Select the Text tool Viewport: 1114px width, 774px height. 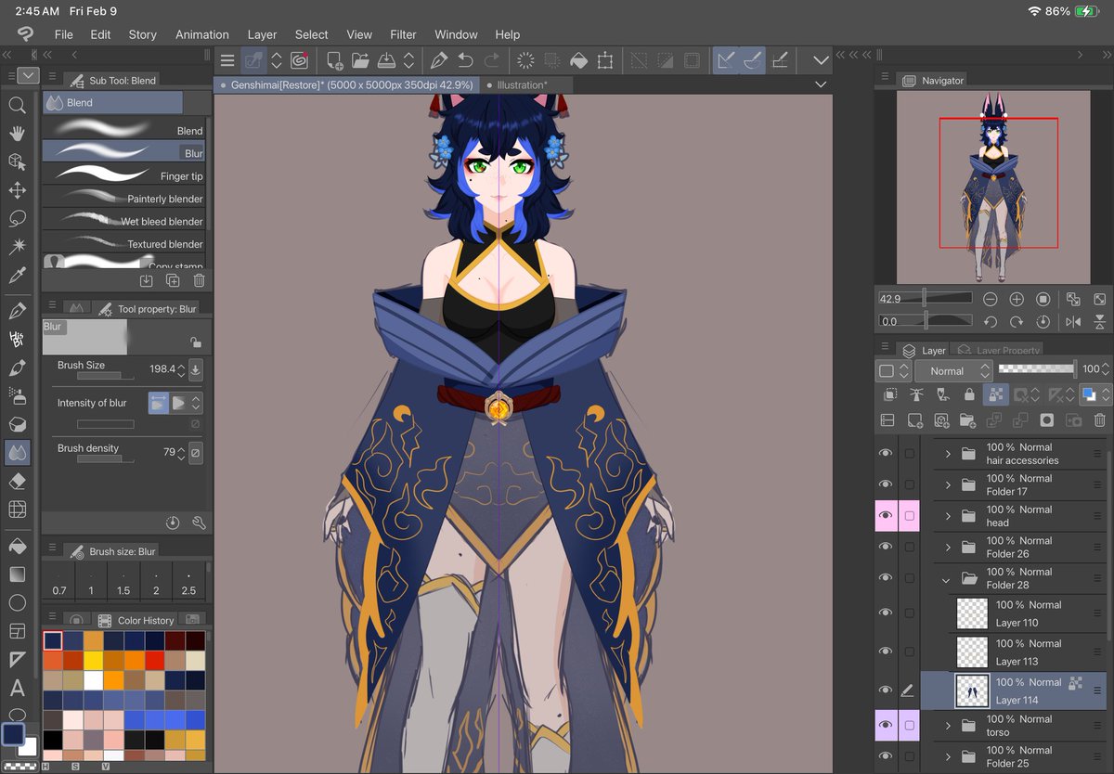(x=17, y=688)
